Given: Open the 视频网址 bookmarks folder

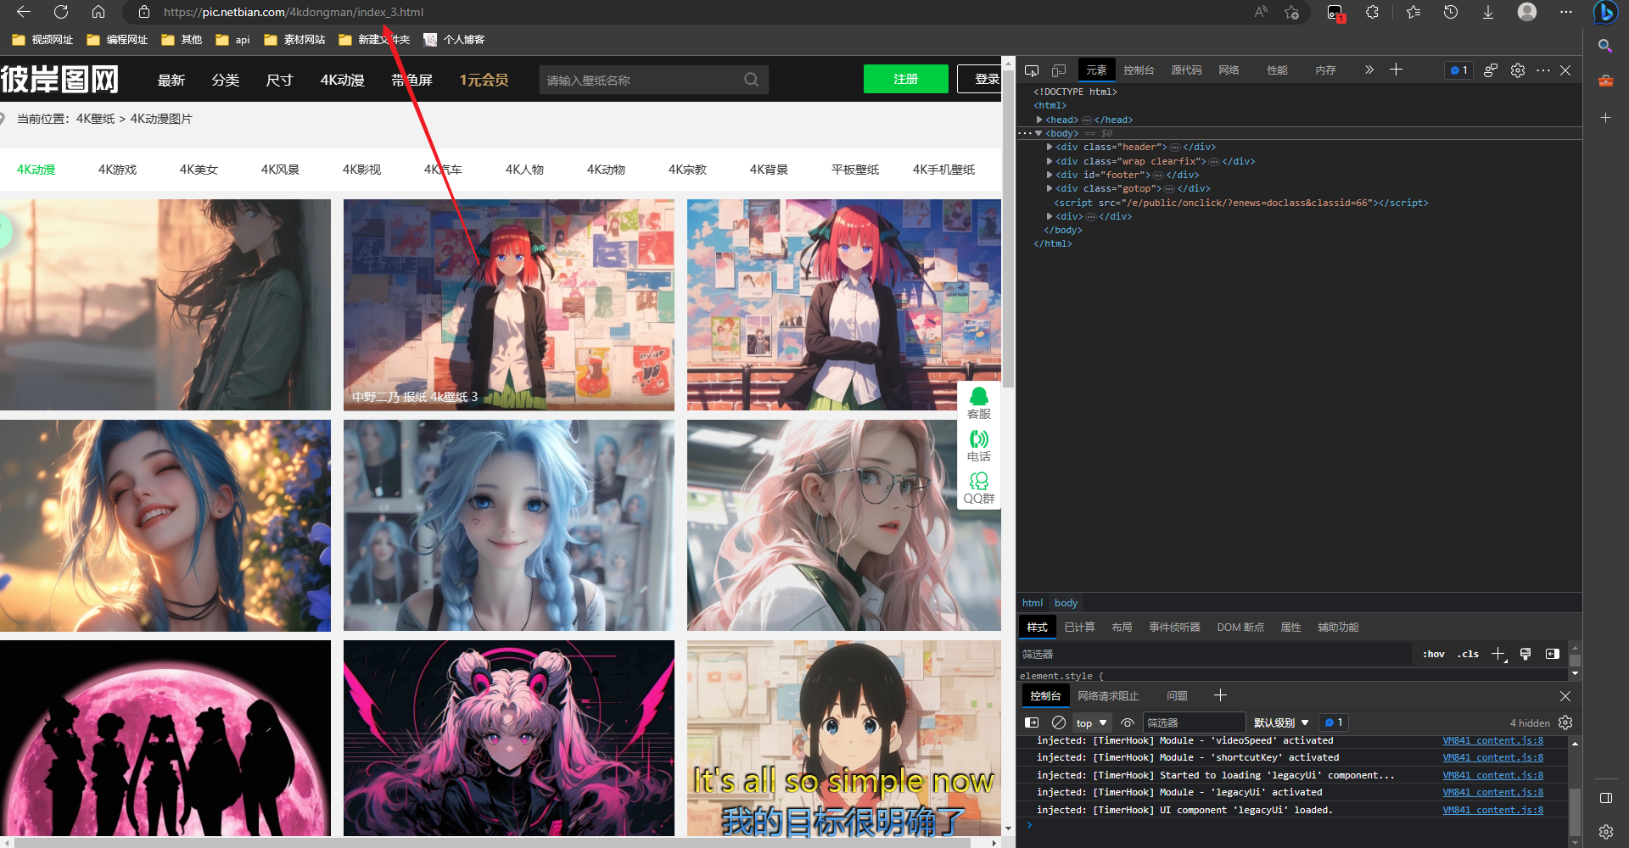Looking at the screenshot, I should pos(42,40).
